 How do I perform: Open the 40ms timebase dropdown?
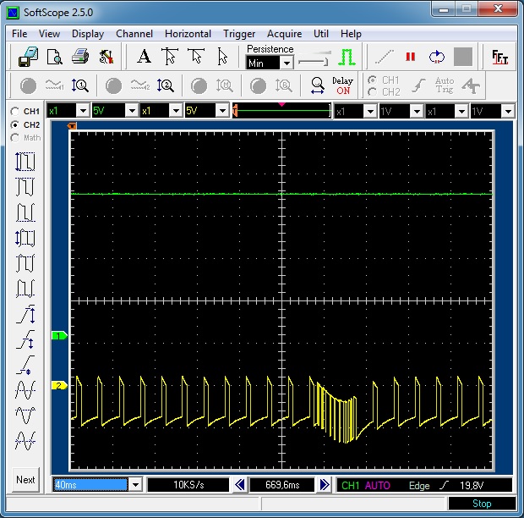pyautogui.click(x=135, y=485)
